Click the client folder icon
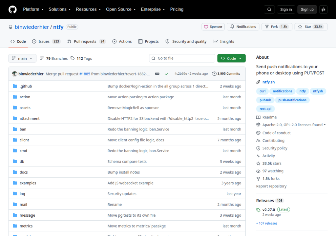The height and width of the screenshot is (236, 336). [15, 140]
